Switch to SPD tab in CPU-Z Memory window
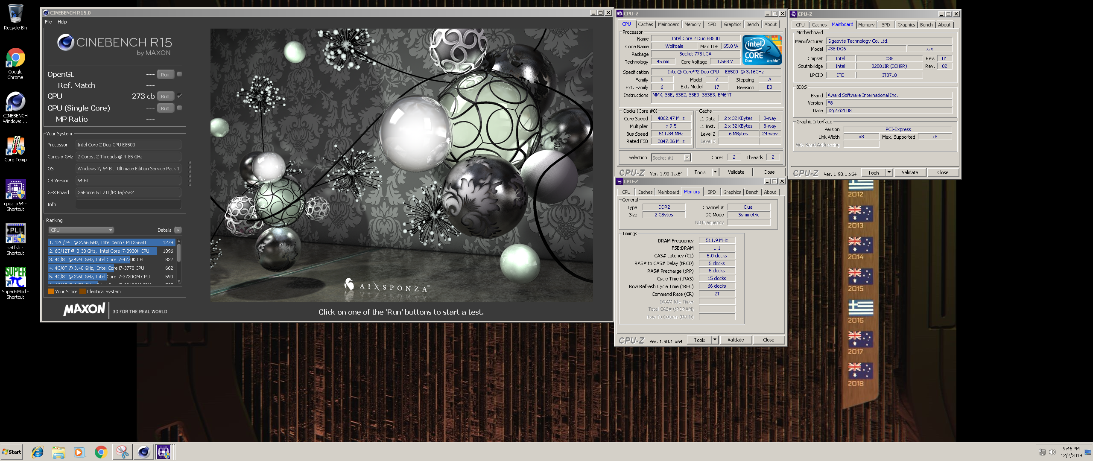 coord(712,193)
